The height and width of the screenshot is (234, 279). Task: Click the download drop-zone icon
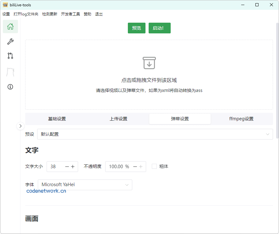click(x=149, y=63)
